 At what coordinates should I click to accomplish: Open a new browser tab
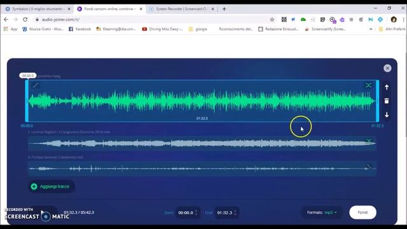coord(224,9)
